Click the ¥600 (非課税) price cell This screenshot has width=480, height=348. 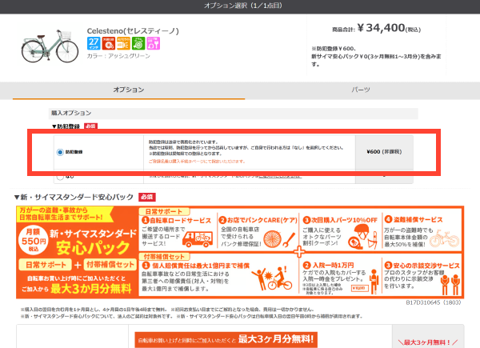point(385,151)
